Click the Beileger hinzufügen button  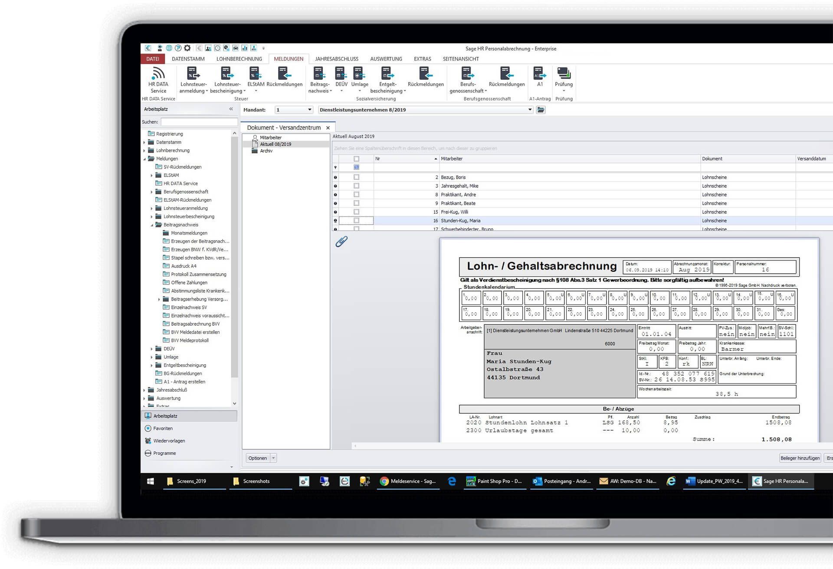pos(800,458)
